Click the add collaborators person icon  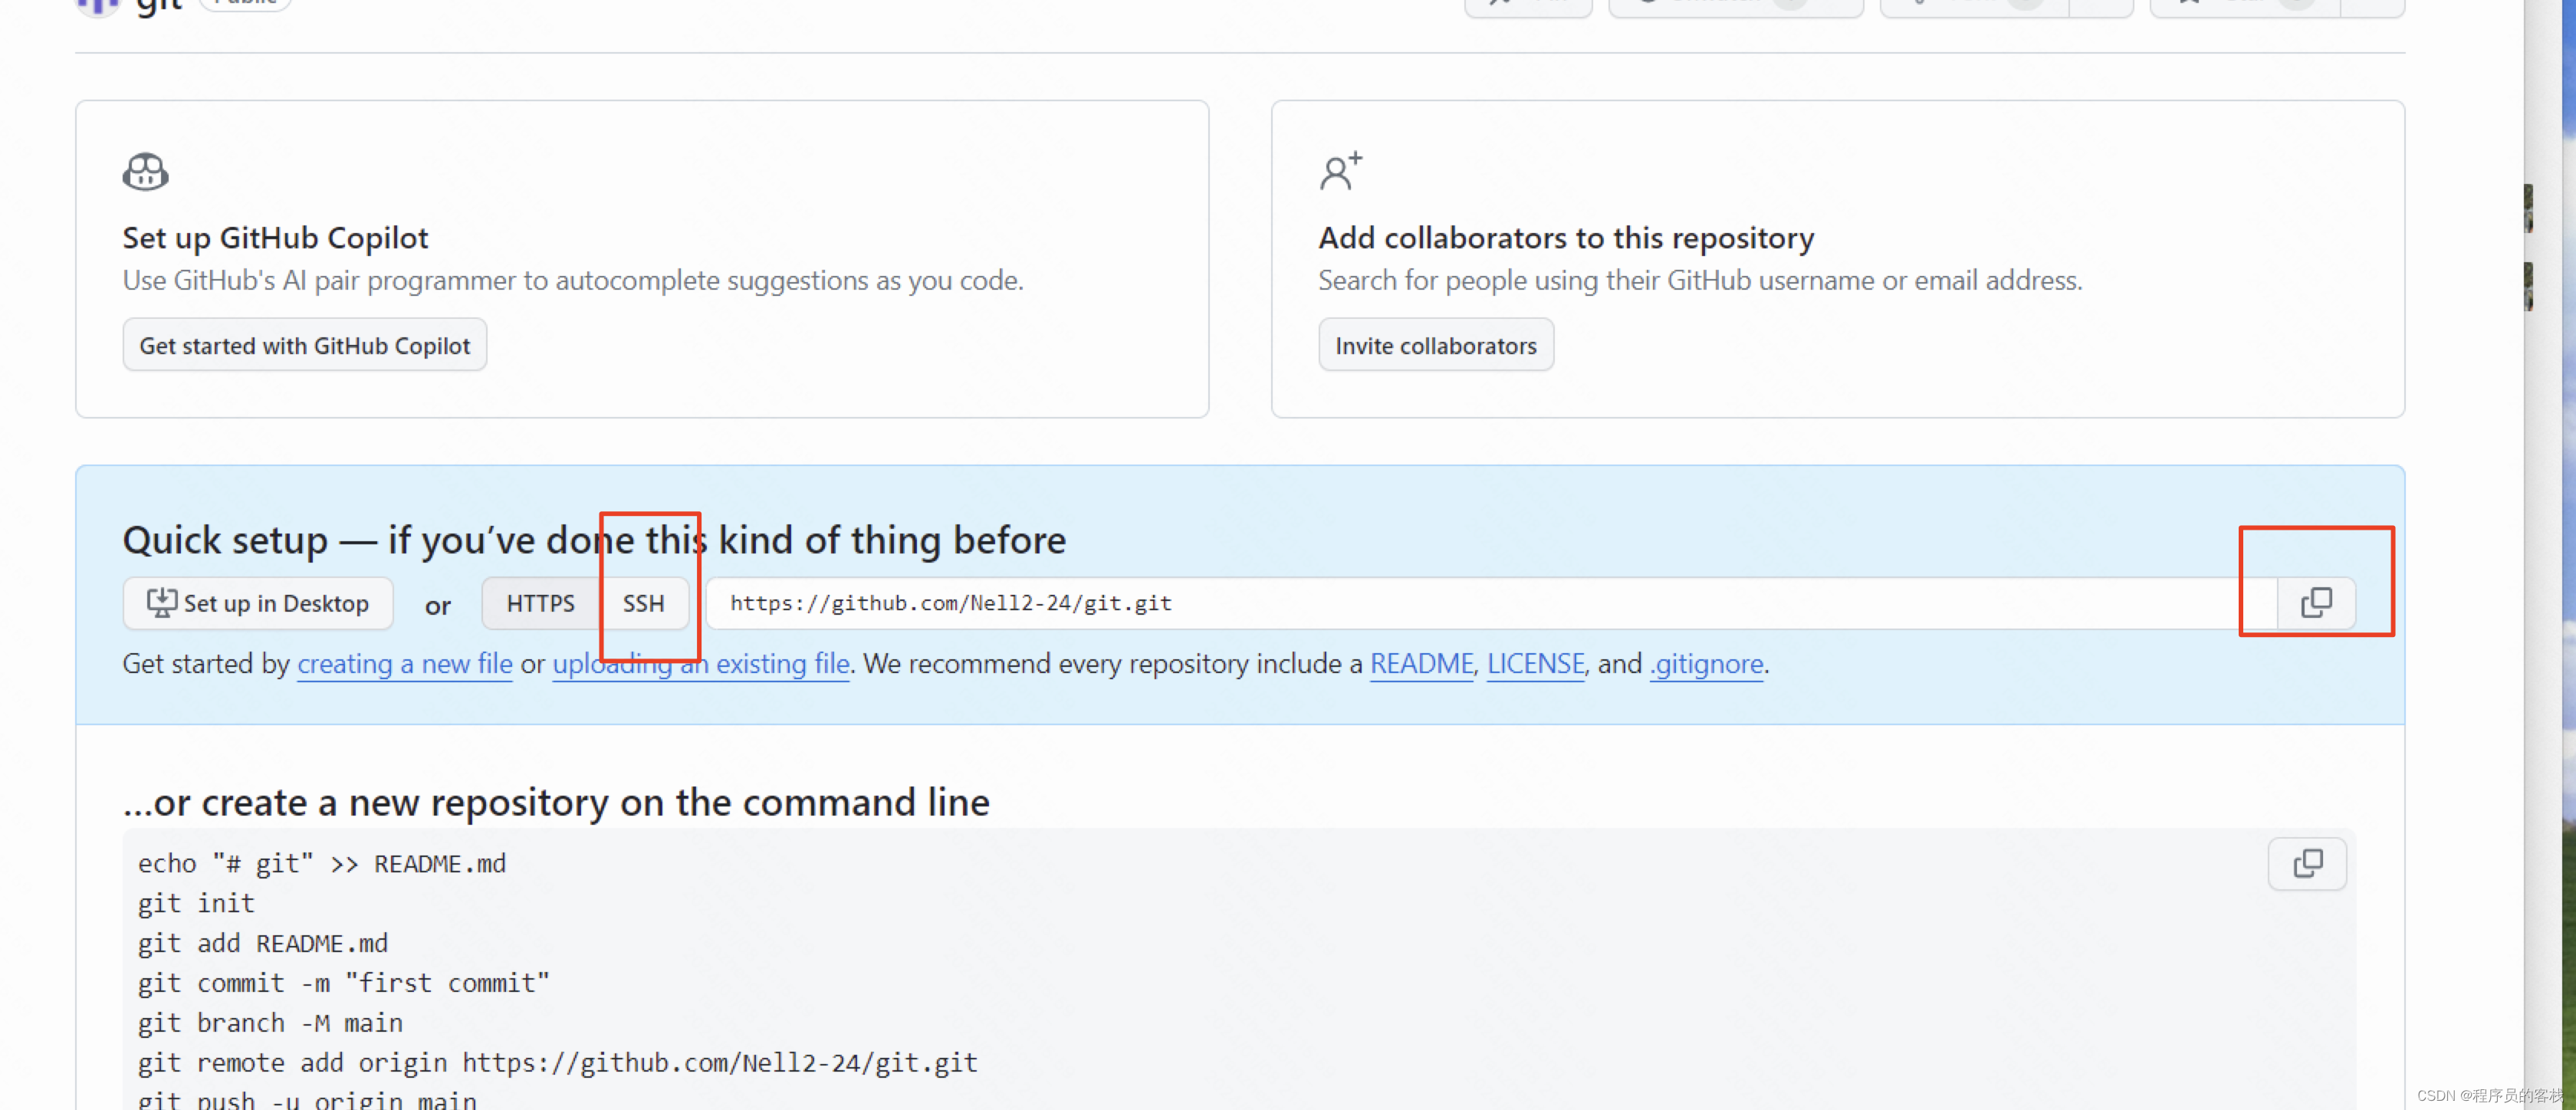[x=1340, y=171]
